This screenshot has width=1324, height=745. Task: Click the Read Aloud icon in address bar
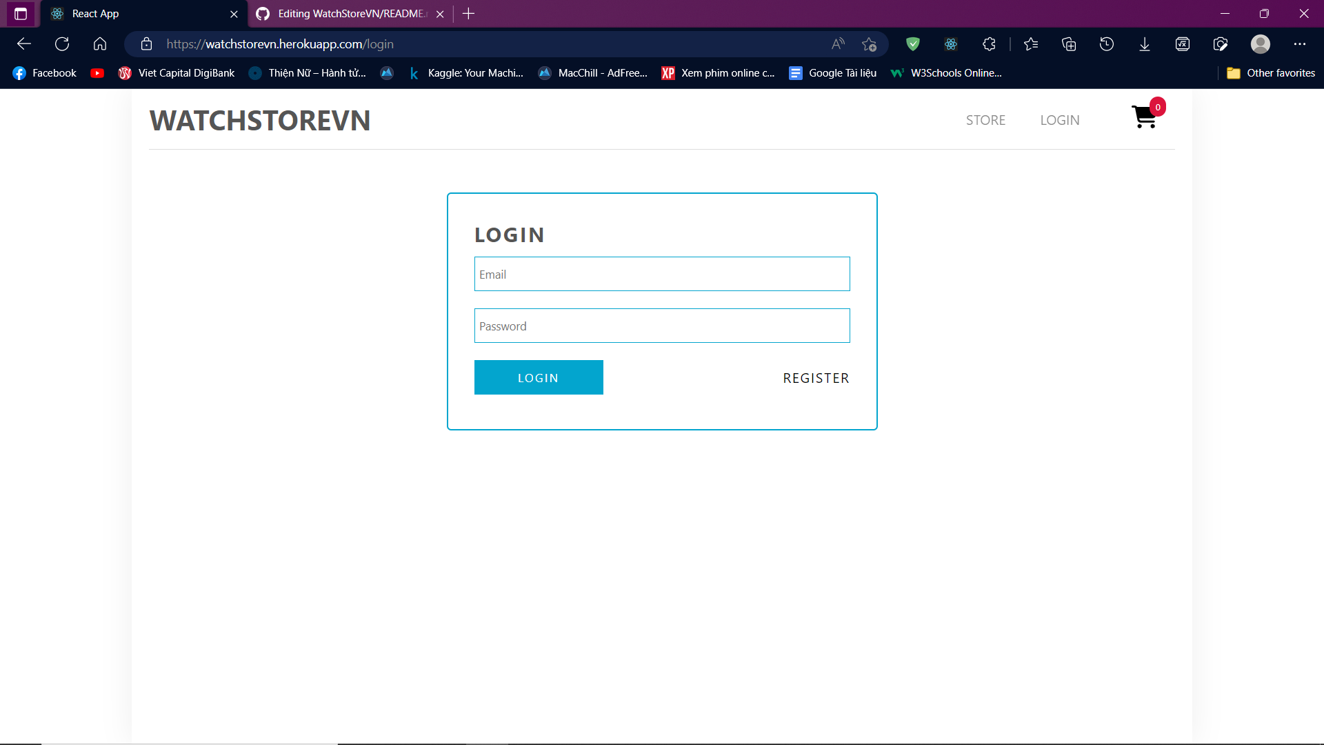coord(838,44)
